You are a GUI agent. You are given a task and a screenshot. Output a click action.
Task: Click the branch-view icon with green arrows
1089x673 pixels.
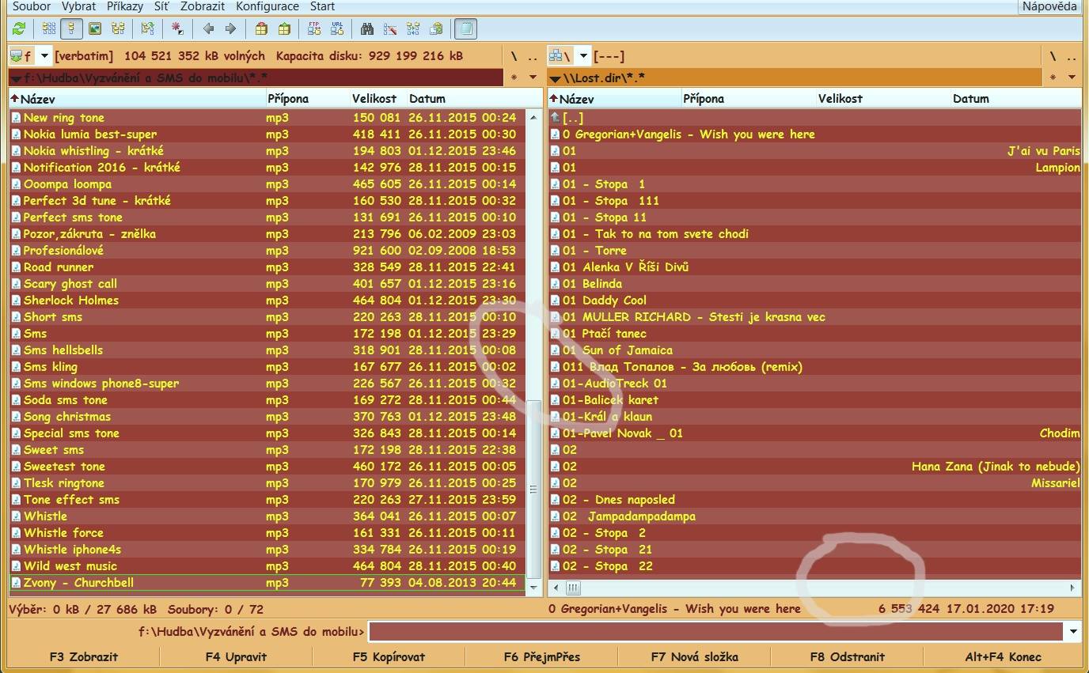point(147,29)
